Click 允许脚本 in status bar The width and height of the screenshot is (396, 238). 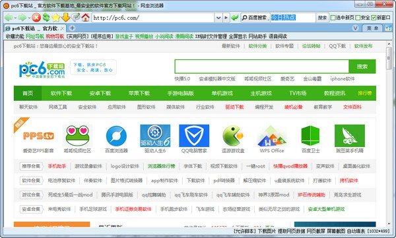244,231
